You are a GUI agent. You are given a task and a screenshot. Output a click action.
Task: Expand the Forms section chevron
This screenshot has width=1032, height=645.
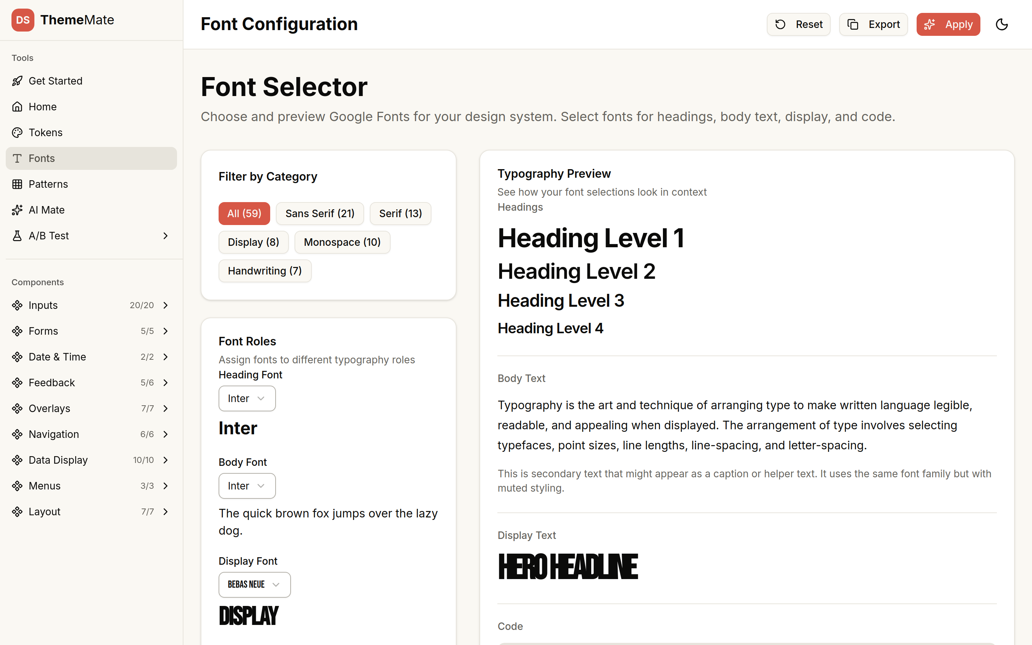(166, 331)
